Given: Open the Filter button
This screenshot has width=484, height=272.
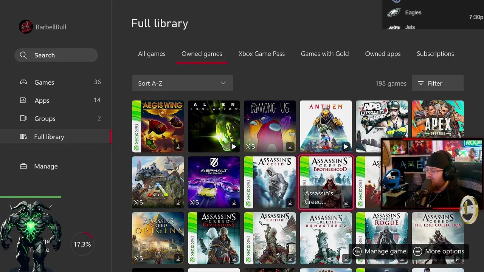Looking at the screenshot, I should coord(437,83).
